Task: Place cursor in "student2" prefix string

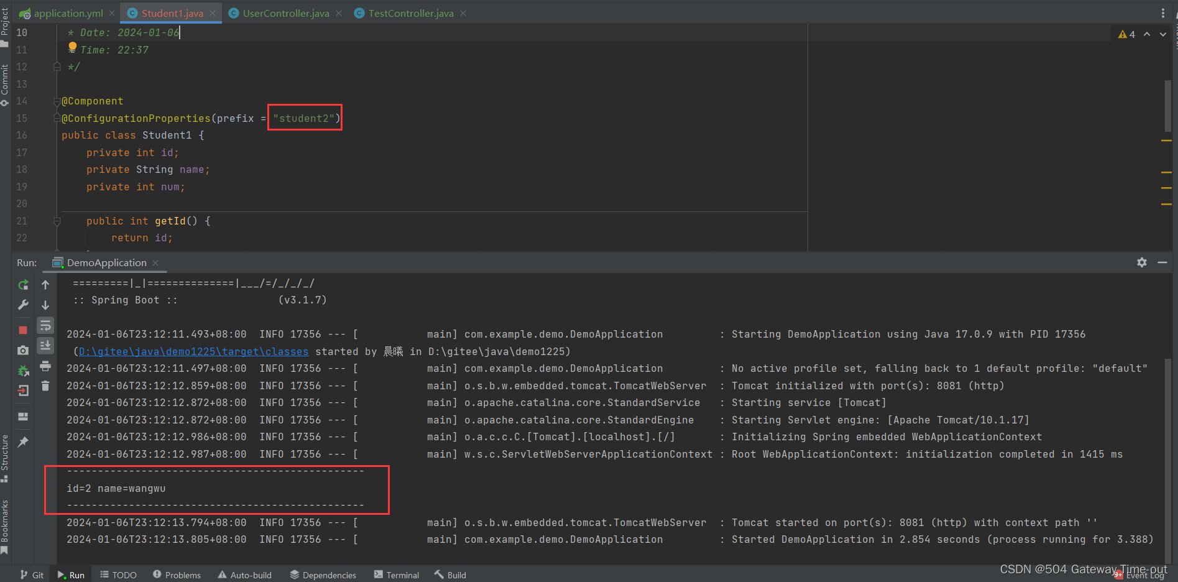Action: pyautogui.click(x=304, y=118)
